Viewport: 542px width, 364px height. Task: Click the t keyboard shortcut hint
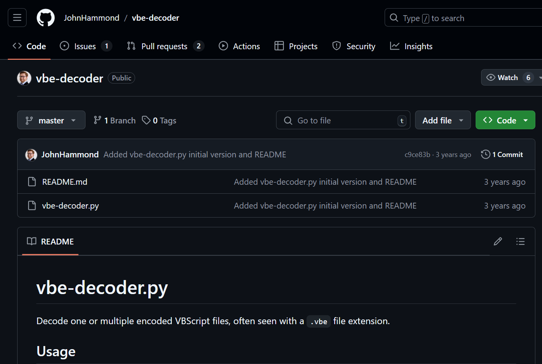(x=402, y=121)
